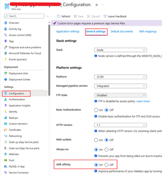Open the Platform 32 Bit dropdown
Viewport: 162px width, 176px height.
pyautogui.click(x=120, y=77)
